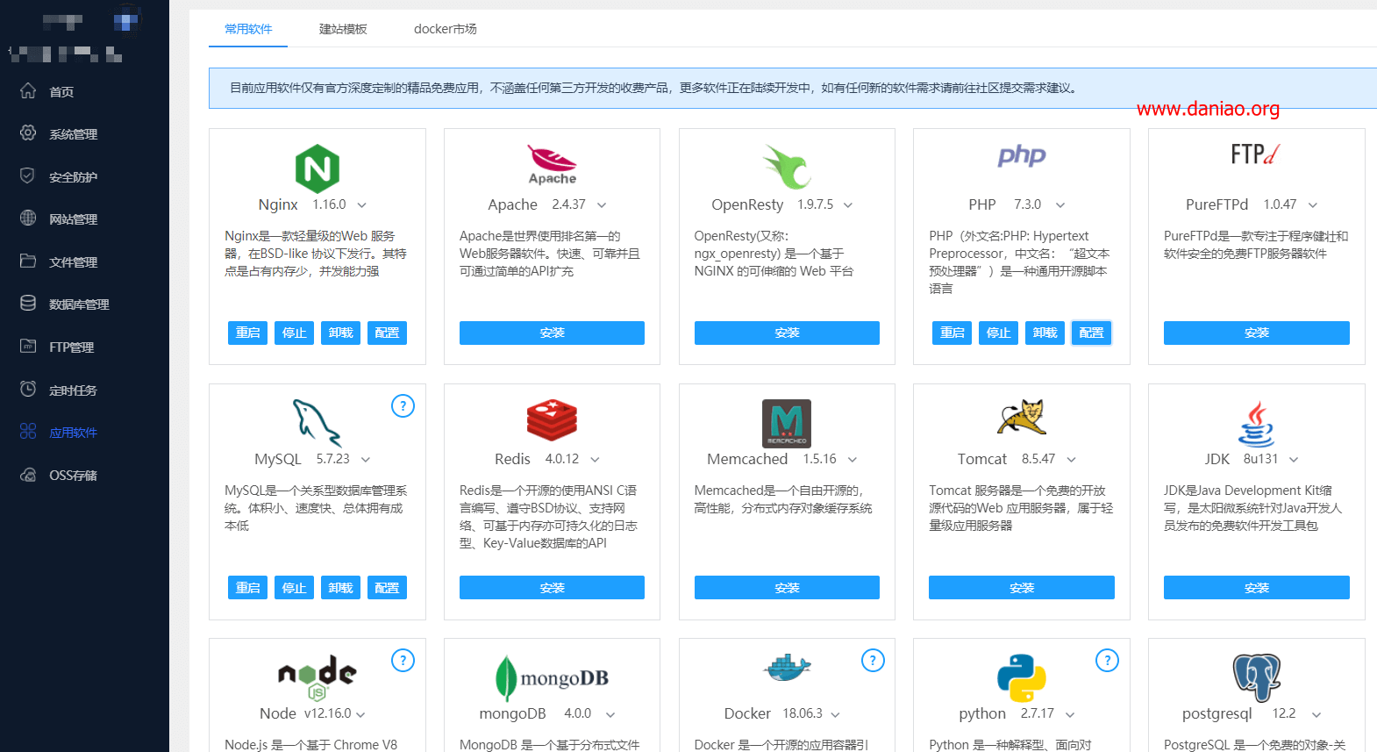Image resolution: width=1377 pixels, height=752 pixels.
Task: Click the JDK Java cup logo
Action: tap(1256, 424)
